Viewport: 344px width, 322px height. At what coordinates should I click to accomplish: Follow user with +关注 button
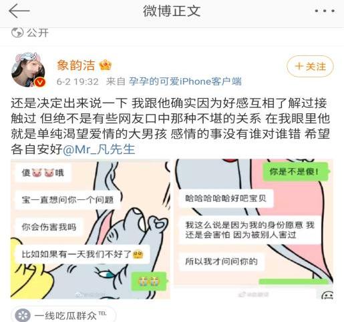click(310, 66)
